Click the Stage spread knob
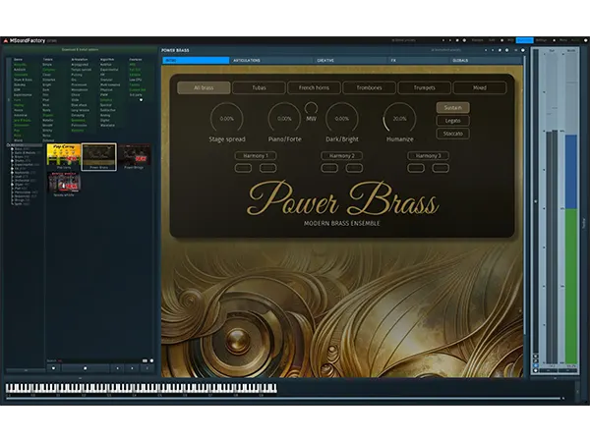 (227, 119)
